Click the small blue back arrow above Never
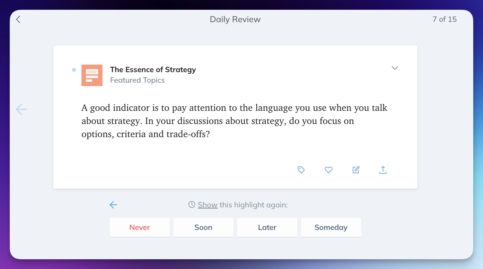Viewport: 483px width, 269px height. [x=113, y=205]
